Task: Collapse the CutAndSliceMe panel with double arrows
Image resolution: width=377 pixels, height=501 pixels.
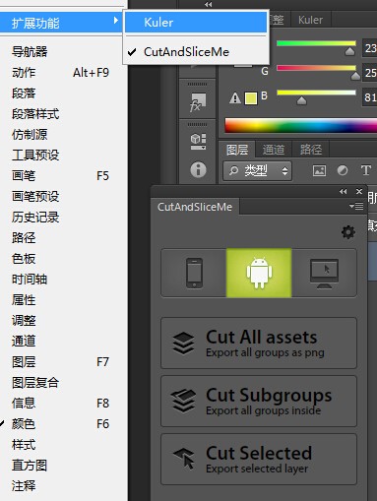Action: tap(344, 191)
